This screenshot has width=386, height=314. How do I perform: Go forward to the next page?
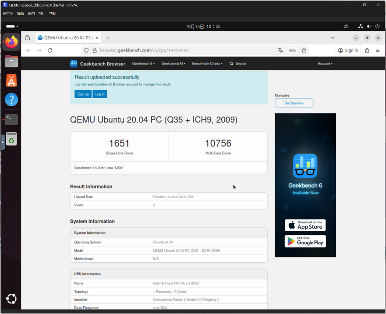point(39,50)
